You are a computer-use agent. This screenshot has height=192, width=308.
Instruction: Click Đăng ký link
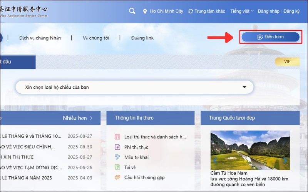point(291,11)
